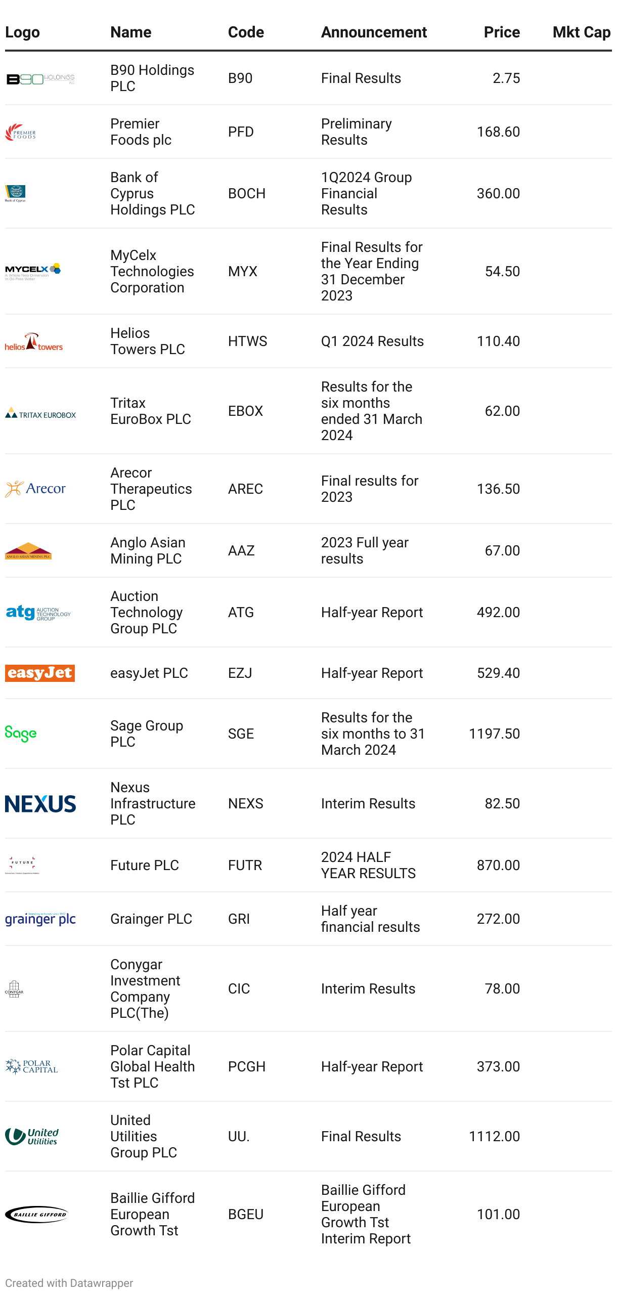Click the Sage logo
617x1295 pixels.
tap(21, 733)
